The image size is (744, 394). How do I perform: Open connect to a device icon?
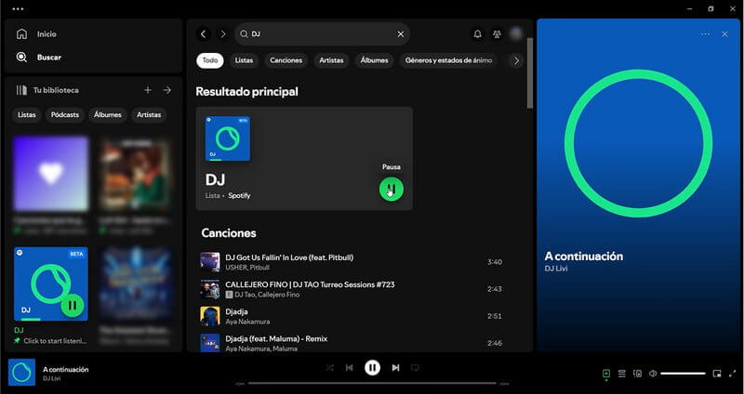637,374
